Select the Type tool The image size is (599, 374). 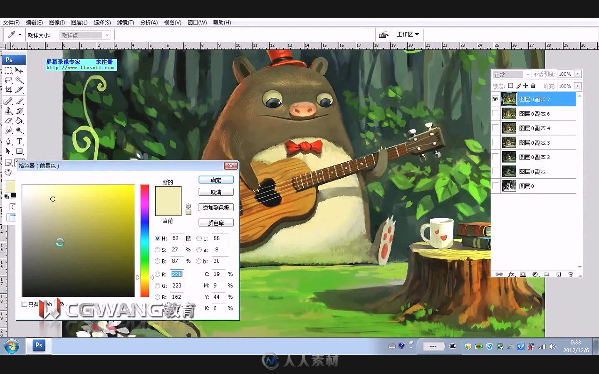pyautogui.click(x=19, y=142)
